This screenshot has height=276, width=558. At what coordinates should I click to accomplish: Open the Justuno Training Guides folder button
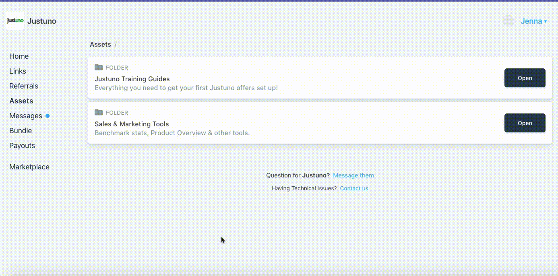point(525,78)
